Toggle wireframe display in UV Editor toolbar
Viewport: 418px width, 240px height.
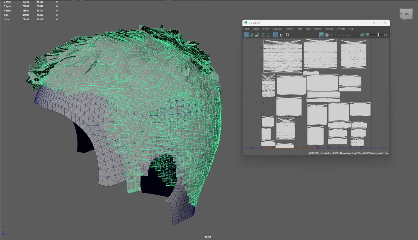[x=247, y=35]
